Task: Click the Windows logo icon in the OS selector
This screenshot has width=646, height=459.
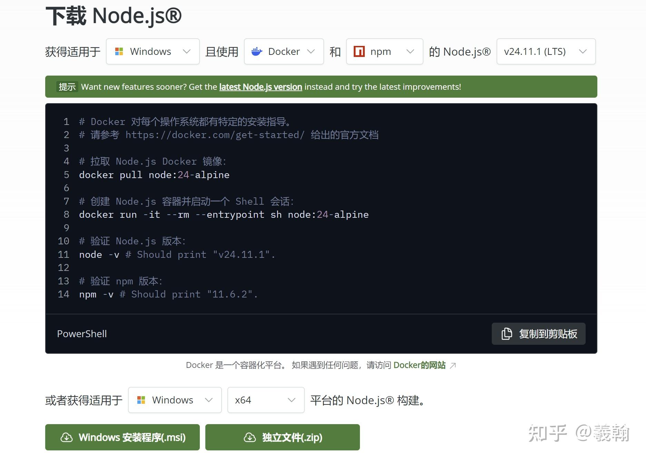Action: pyautogui.click(x=120, y=51)
